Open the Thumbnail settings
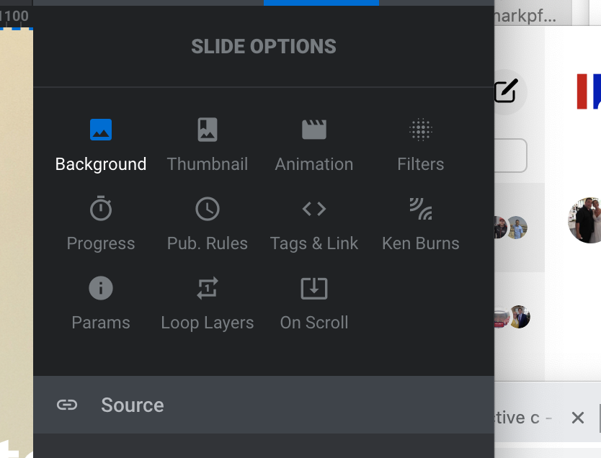Screen dimensions: 601x458 208,144
